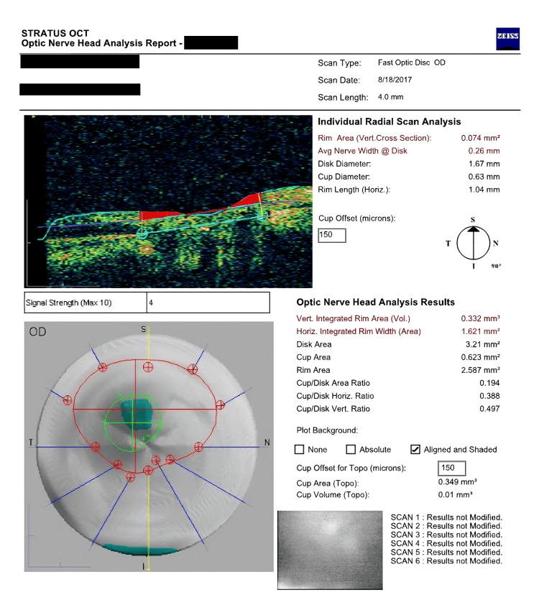Click the Individual Radial Scan Analysis heading

[390, 122]
